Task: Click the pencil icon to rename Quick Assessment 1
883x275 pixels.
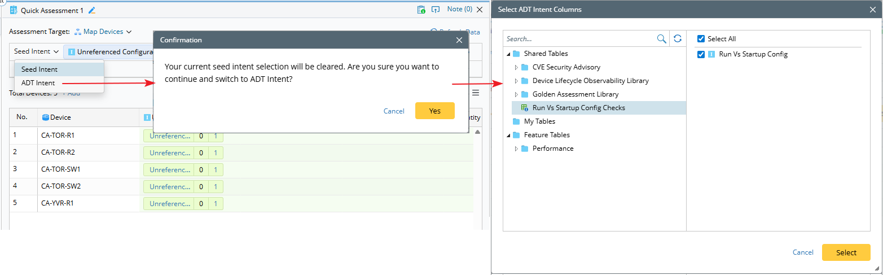Action: pyautogui.click(x=93, y=10)
